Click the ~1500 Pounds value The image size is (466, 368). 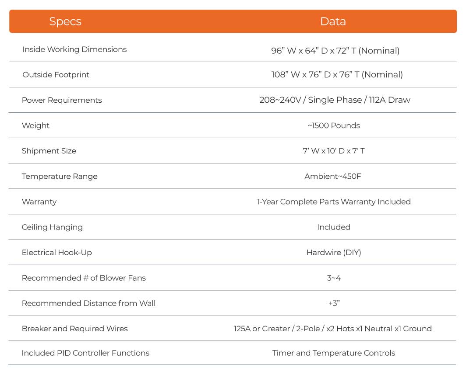[334, 125]
